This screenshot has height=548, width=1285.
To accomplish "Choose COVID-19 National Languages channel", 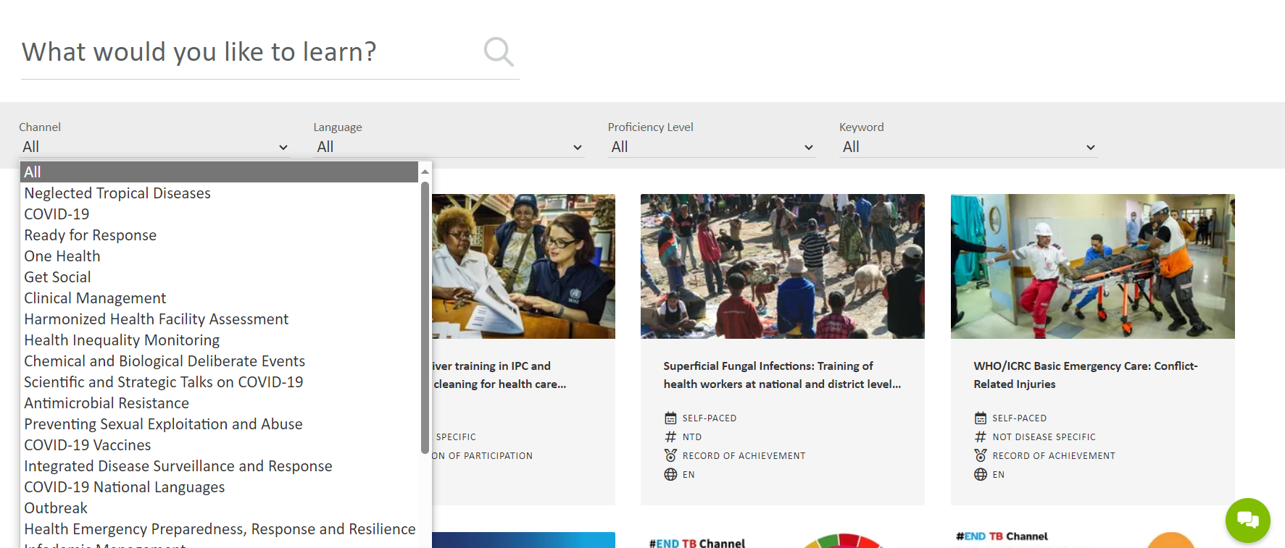I will (x=220, y=487).
